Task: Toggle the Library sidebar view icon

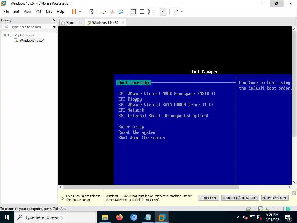Action: (133, 12)
